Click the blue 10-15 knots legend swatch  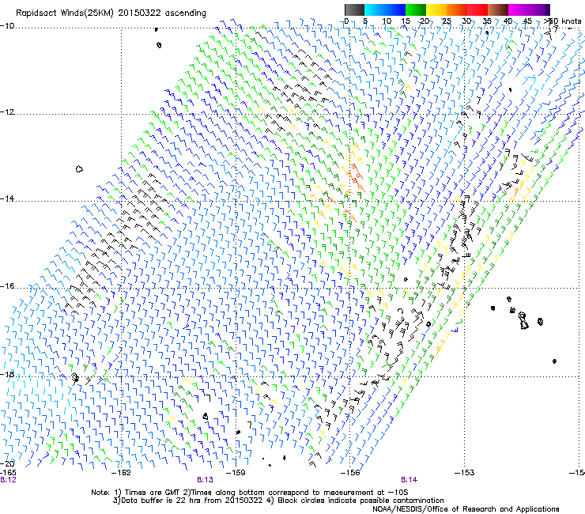click(395, 9)
